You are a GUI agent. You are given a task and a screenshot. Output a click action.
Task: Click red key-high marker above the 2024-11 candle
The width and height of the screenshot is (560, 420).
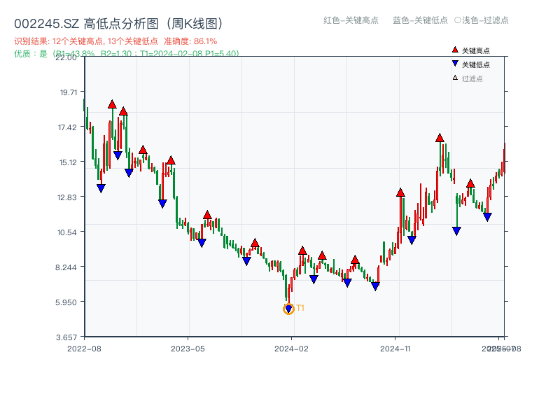tap(400, 192)
